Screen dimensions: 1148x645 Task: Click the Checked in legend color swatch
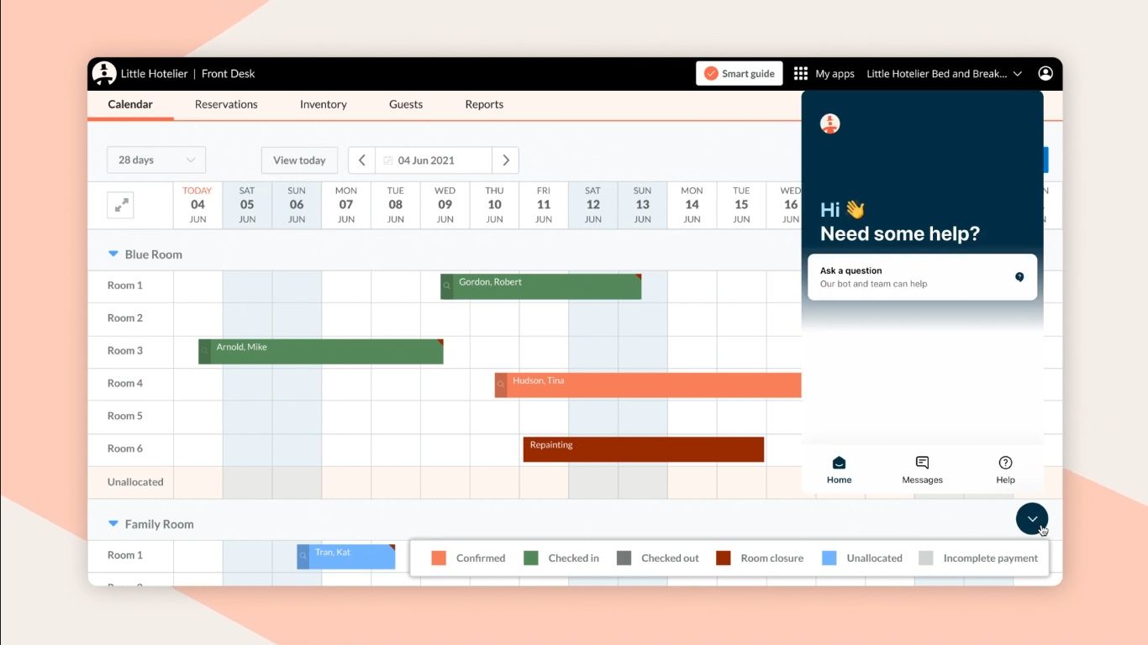pyautogui.click(x=531, y=558)
